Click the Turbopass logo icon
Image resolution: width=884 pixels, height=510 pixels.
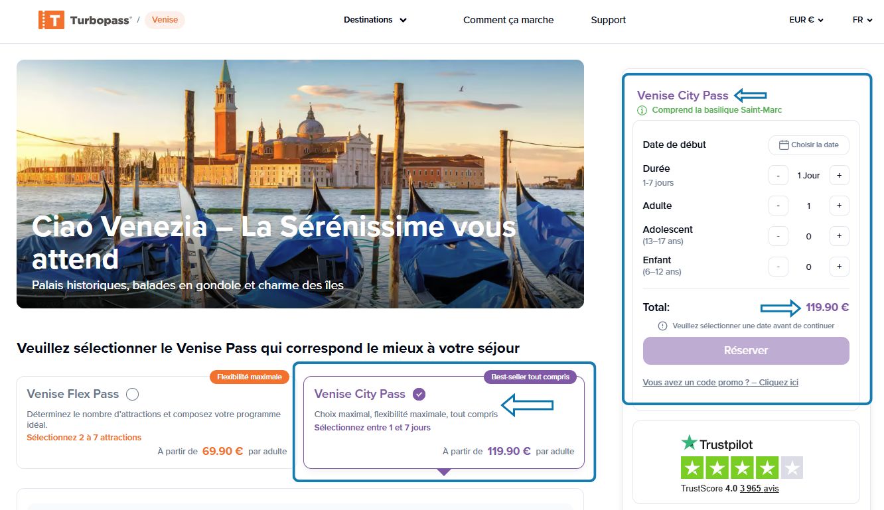coord(50,19)
